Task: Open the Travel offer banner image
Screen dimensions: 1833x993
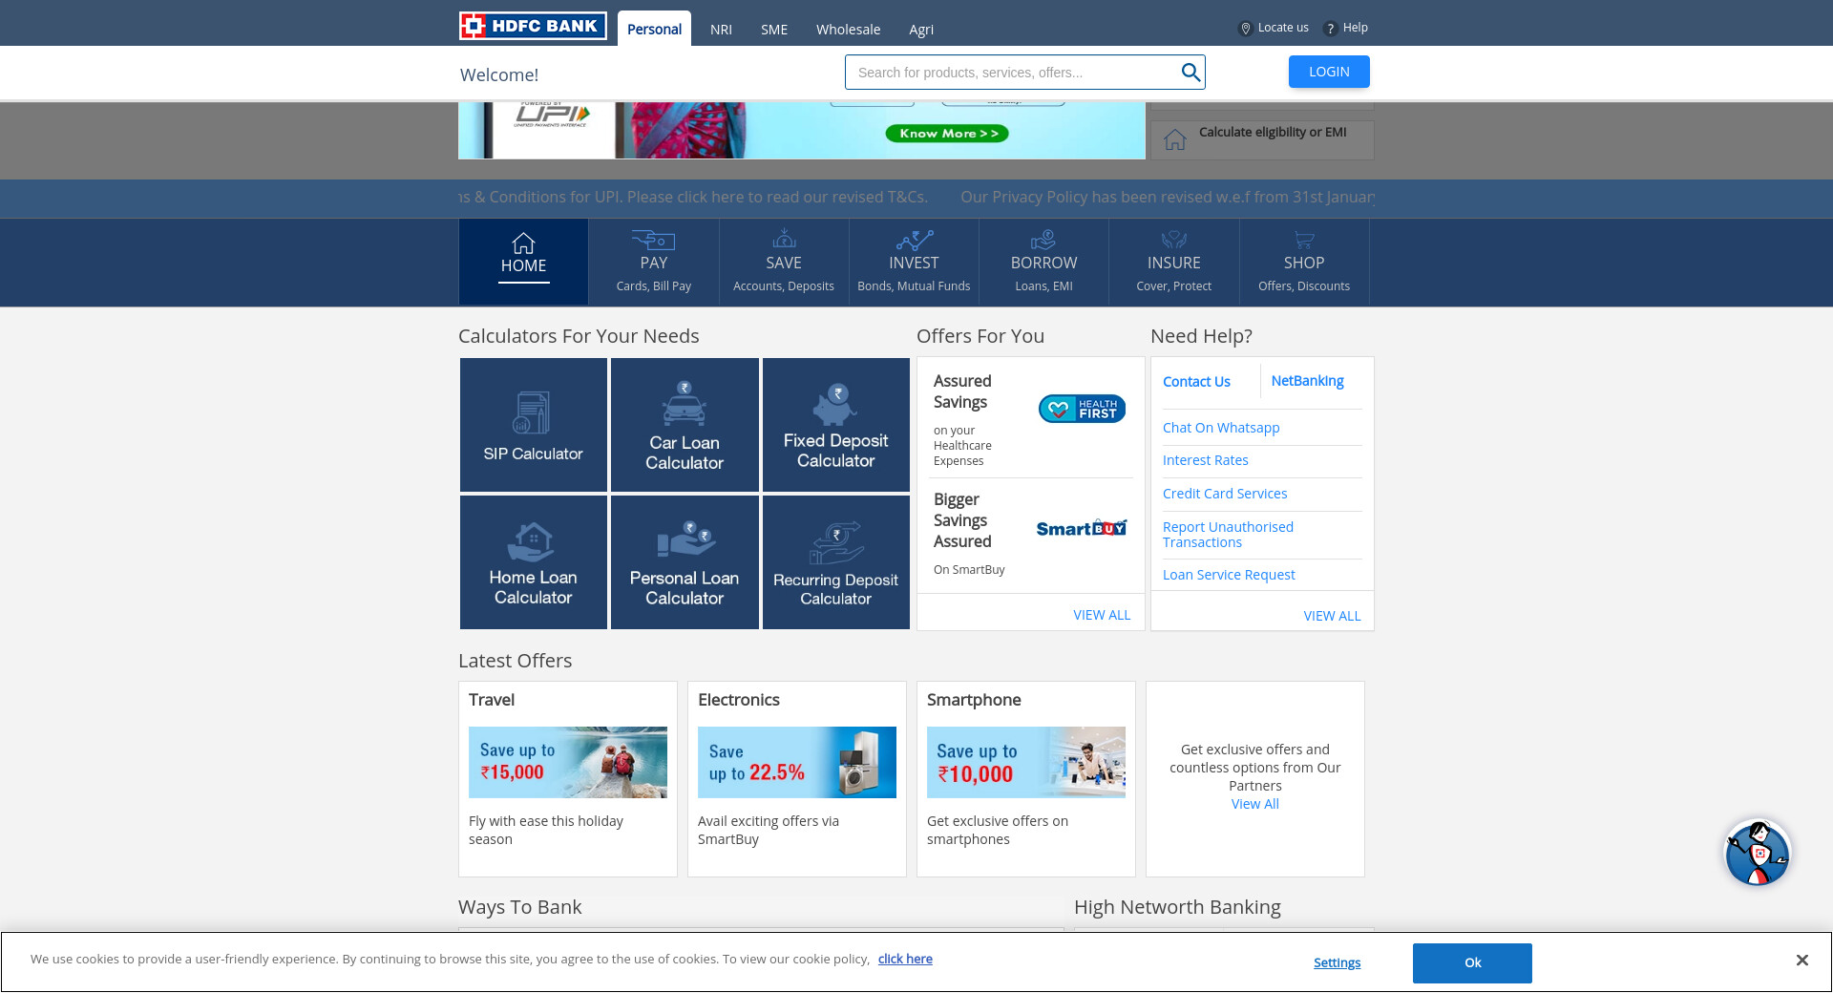Action: [568, 762]
